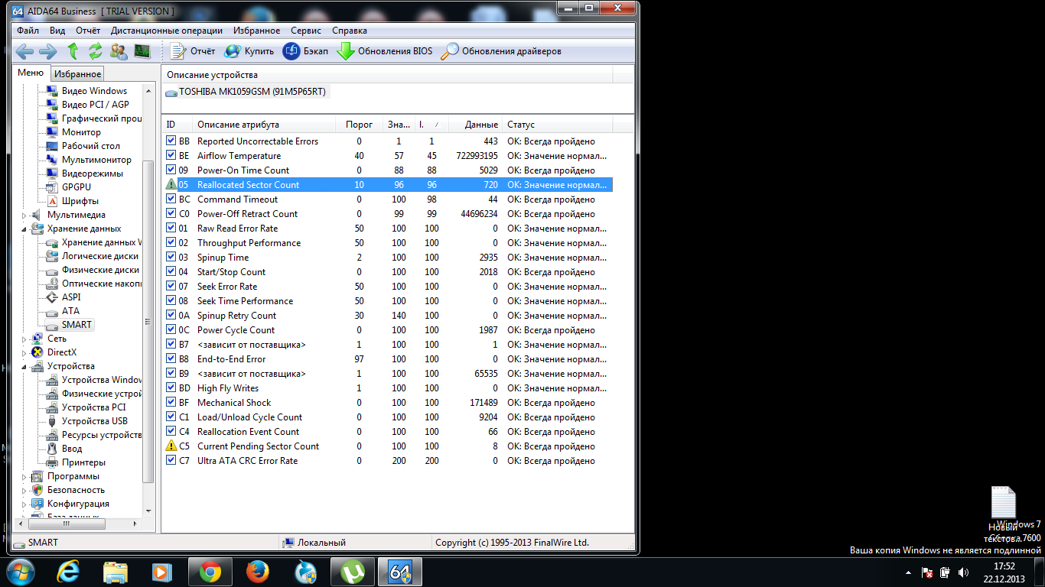Toggle checkbox for Command Timeout
The width and height of the screenshot is (1045, 587).
(171, 199)
